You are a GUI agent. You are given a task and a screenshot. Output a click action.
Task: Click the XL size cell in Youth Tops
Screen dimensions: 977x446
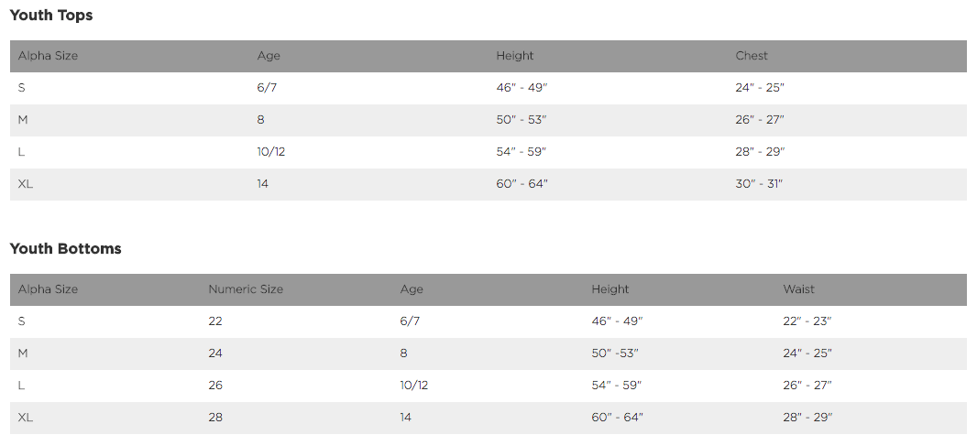26,184
